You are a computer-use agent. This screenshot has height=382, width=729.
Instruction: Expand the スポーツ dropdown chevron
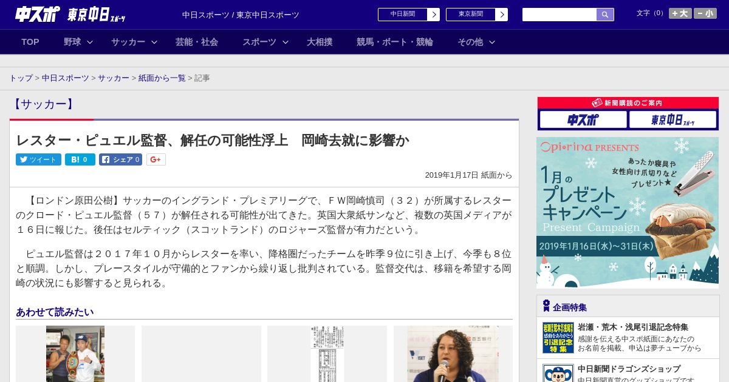pos(286,42)
